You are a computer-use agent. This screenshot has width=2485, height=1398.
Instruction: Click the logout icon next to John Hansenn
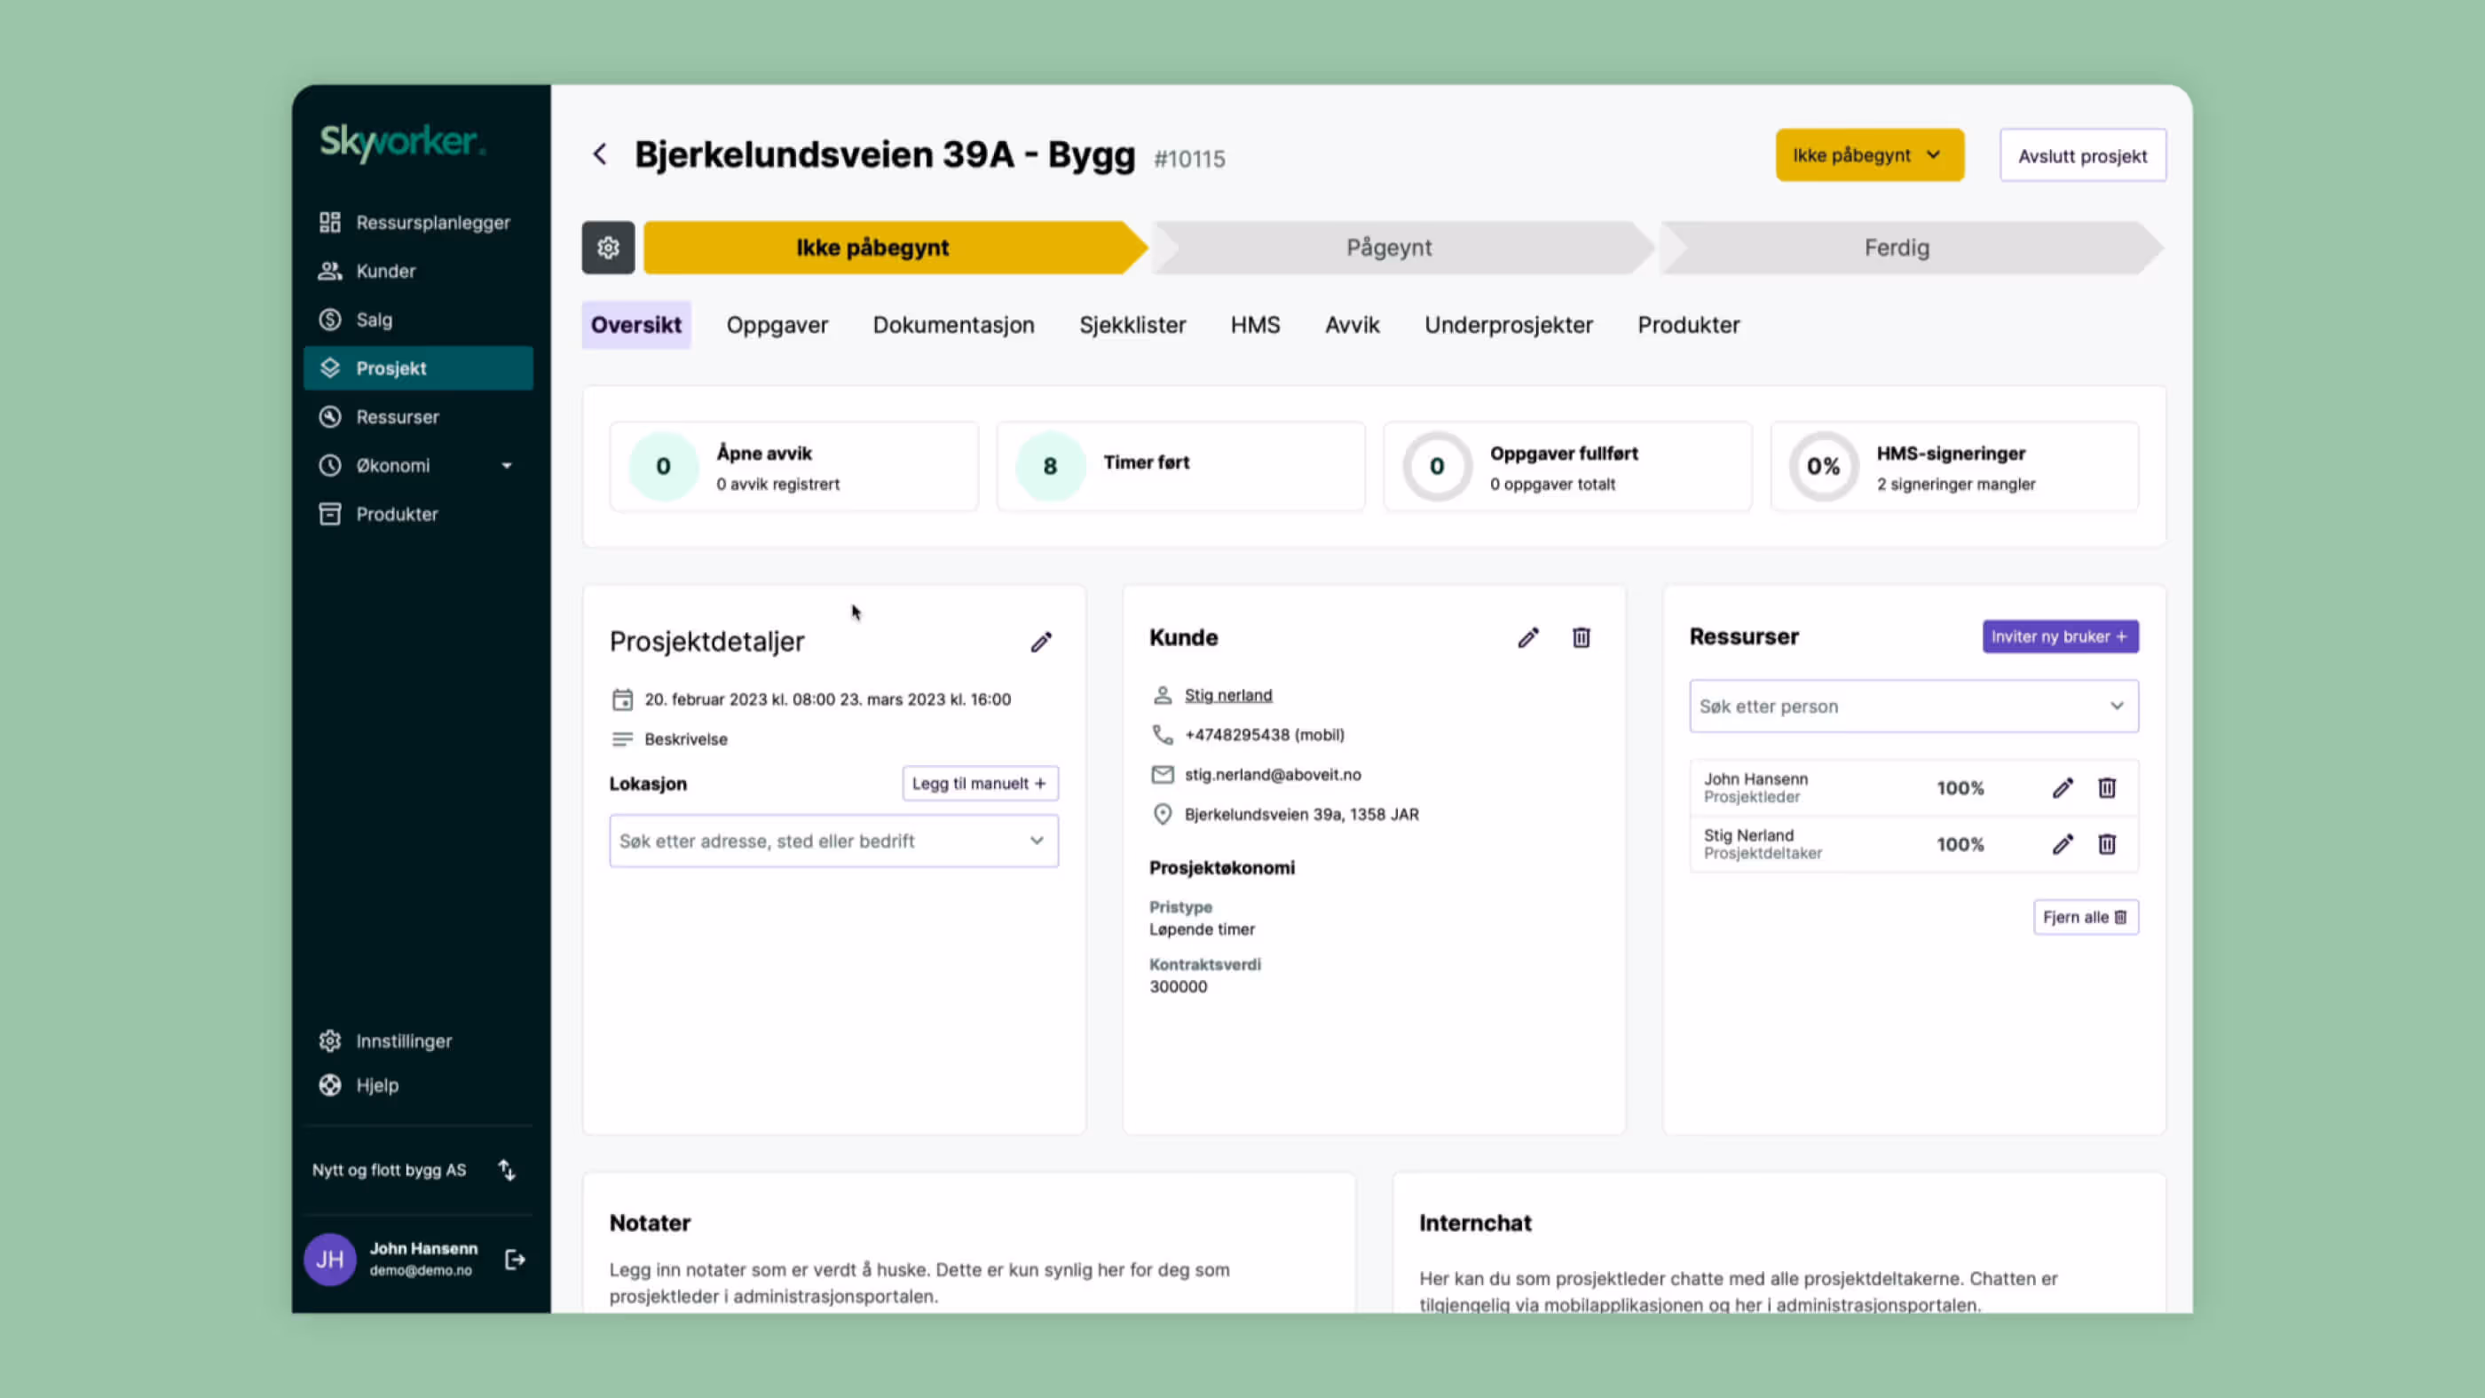click(514, 1259)
